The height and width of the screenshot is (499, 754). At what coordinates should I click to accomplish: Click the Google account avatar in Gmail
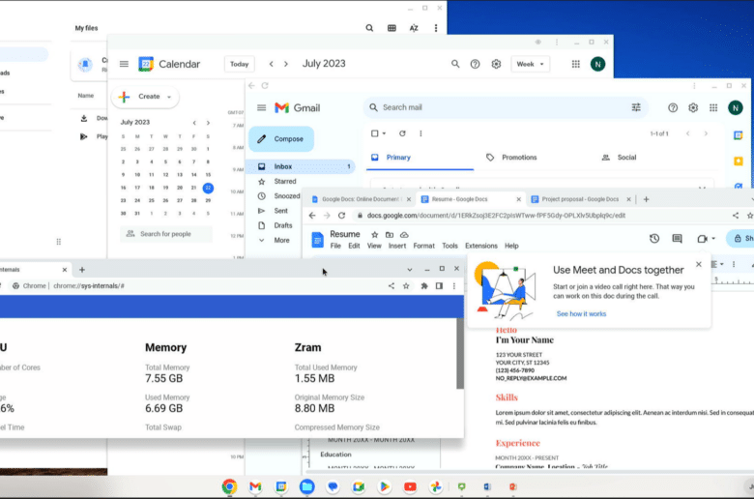pos(736,107)
